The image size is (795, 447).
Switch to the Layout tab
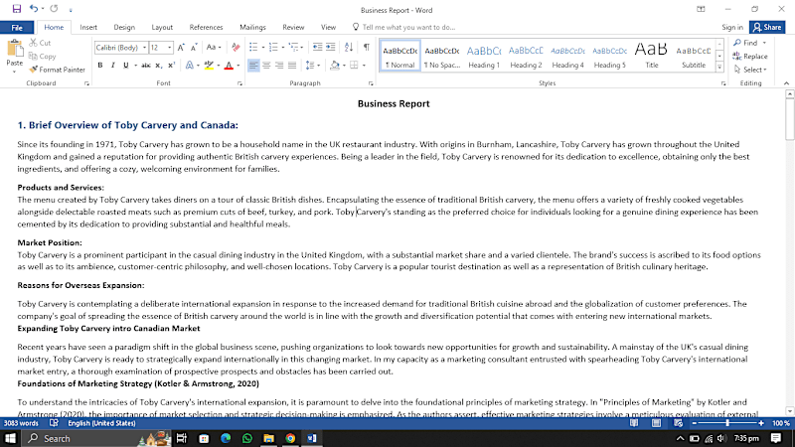[x=162, y=28]
